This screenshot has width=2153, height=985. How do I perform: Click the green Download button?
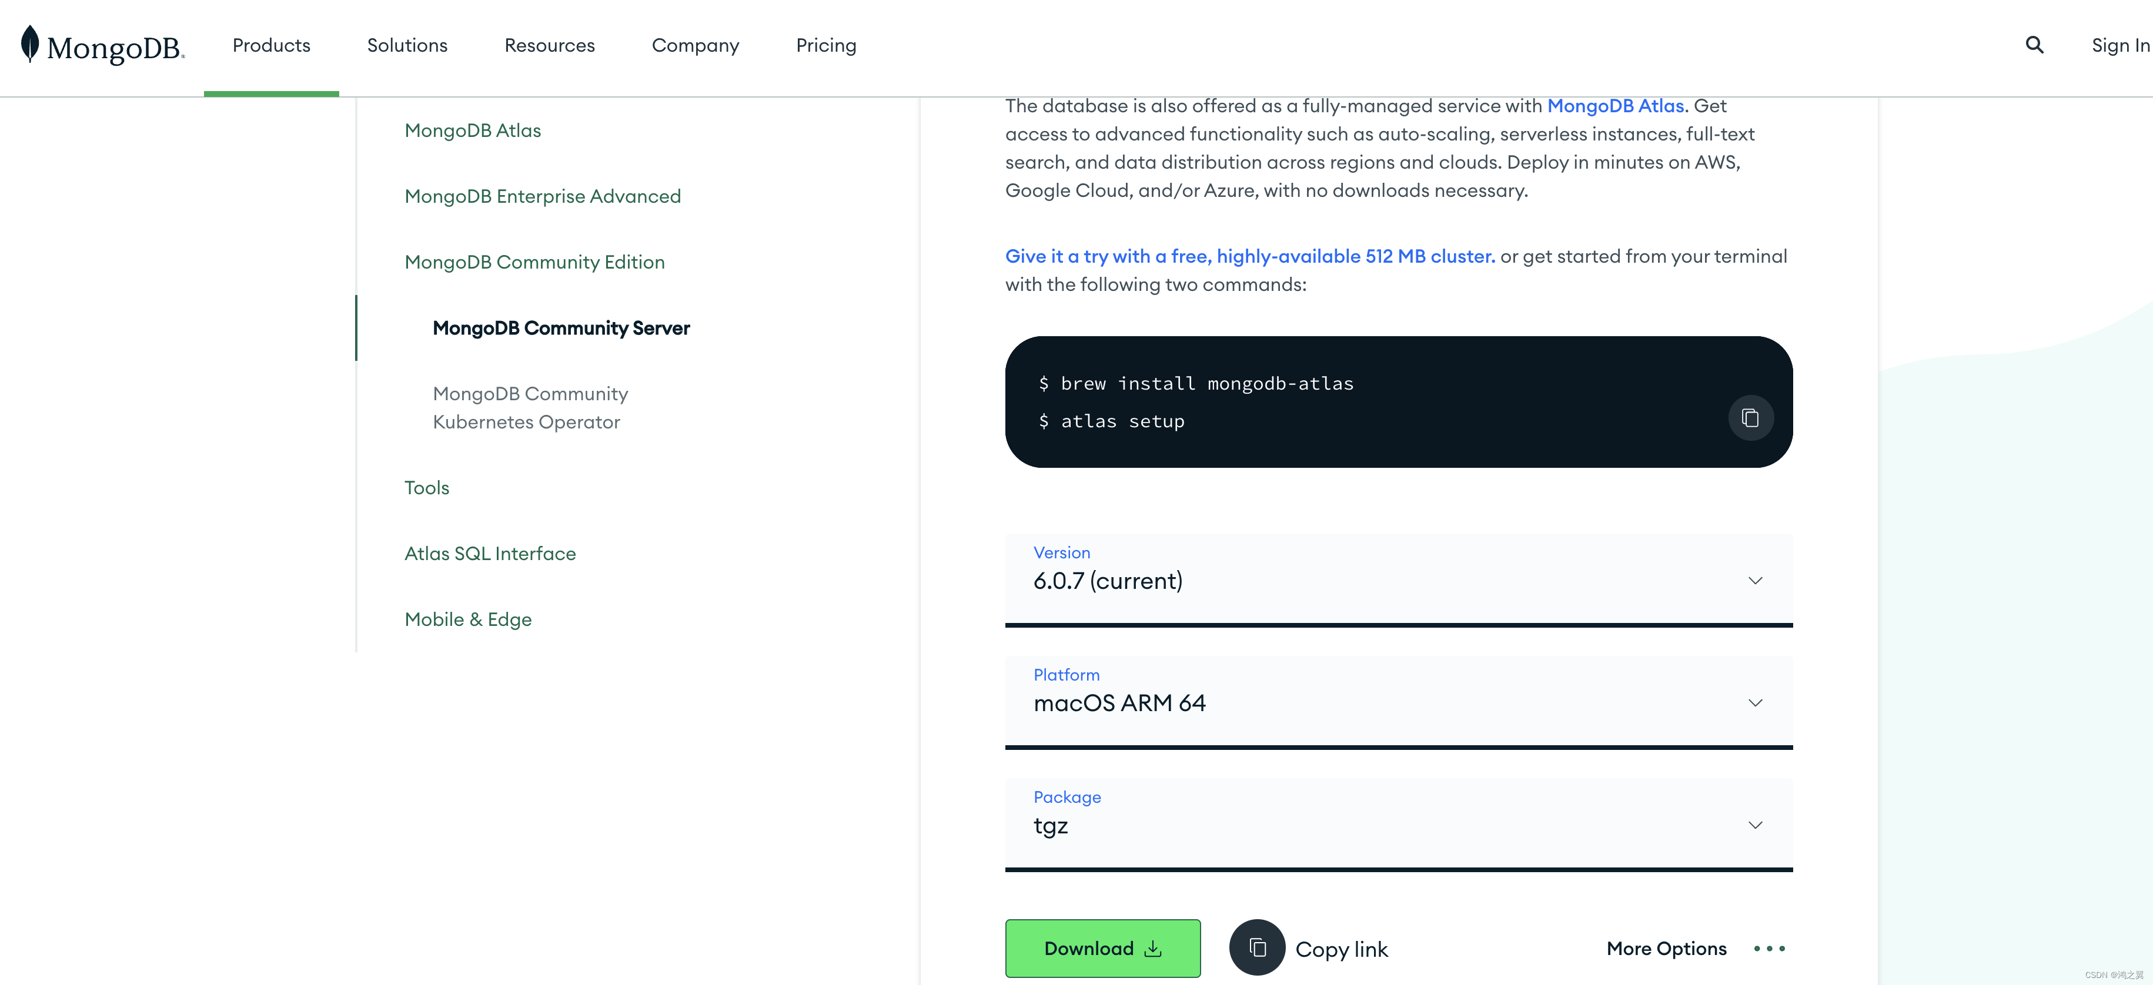[1102, 948]
